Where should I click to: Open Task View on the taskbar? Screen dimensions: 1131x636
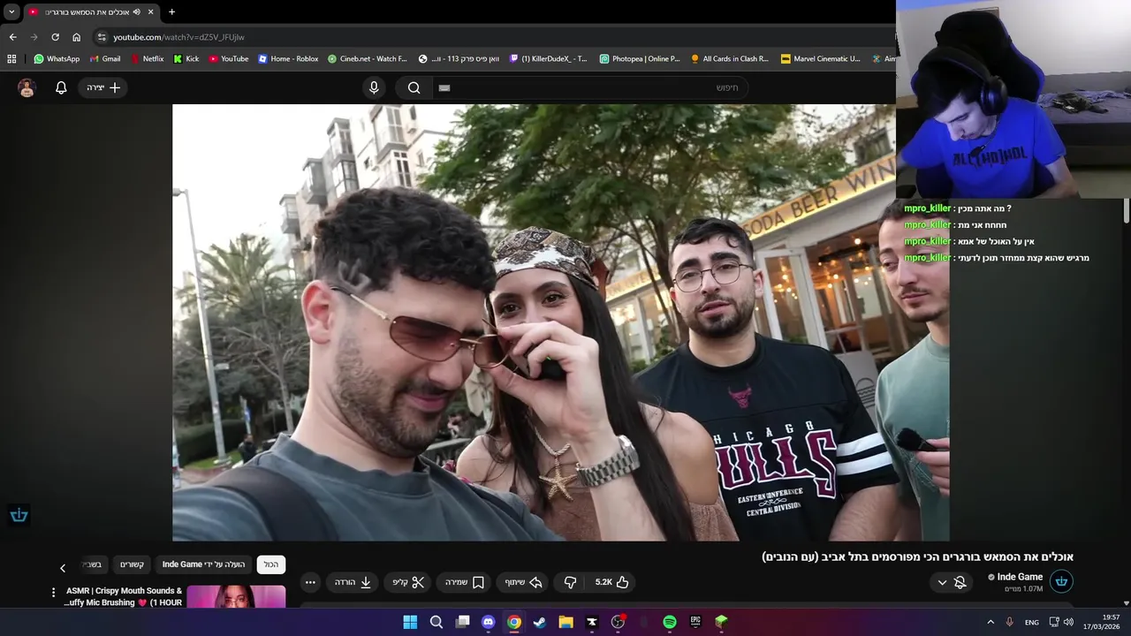(x=462, y=622)
